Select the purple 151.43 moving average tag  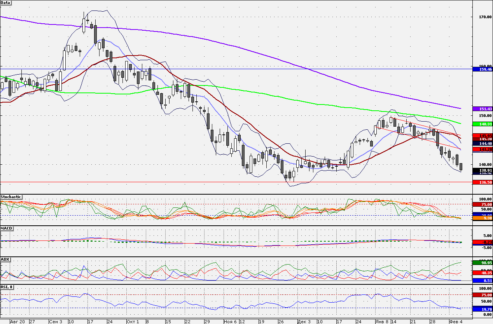482,109
